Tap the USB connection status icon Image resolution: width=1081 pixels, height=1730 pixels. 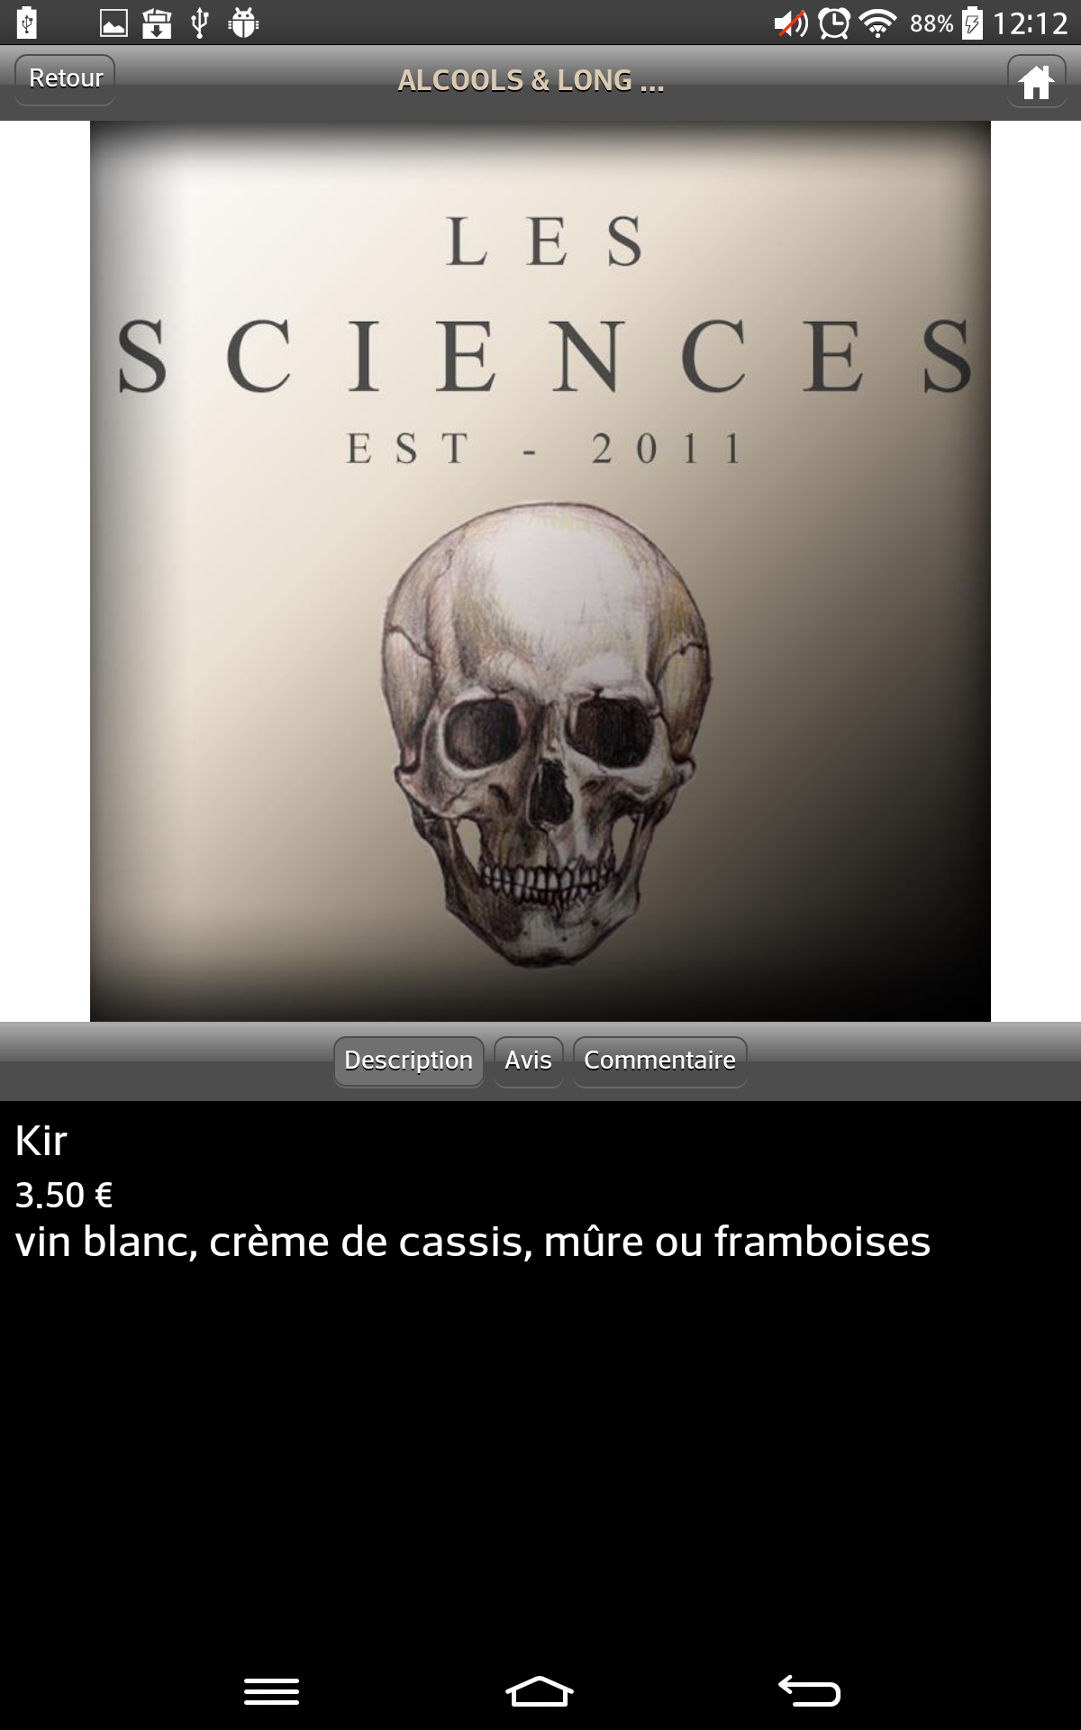click(200, 23)
